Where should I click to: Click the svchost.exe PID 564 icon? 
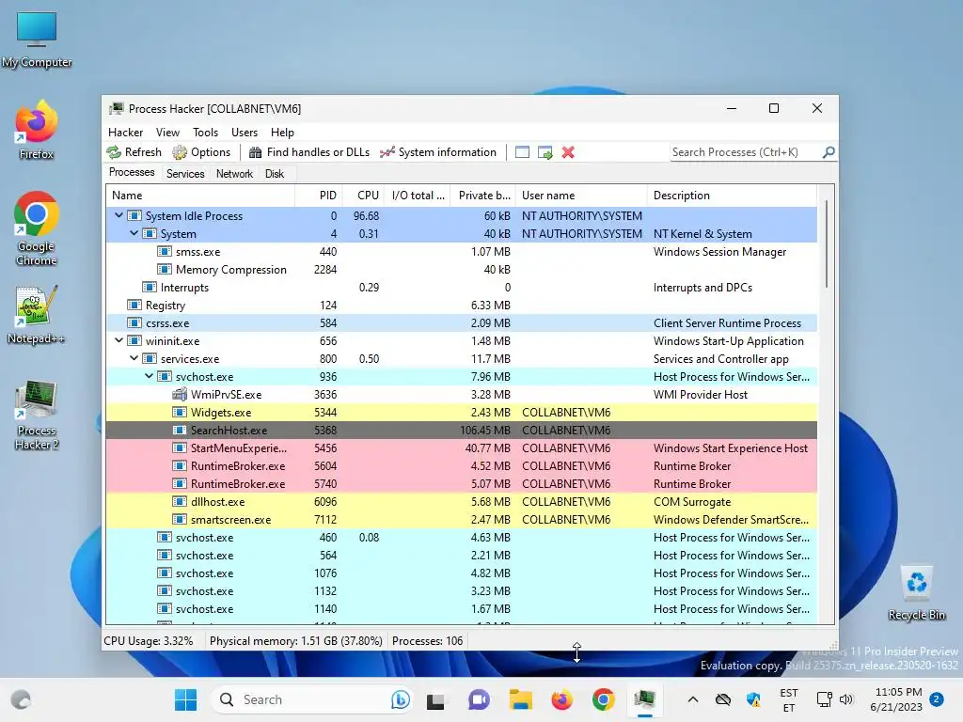click(x=164, y=555)
